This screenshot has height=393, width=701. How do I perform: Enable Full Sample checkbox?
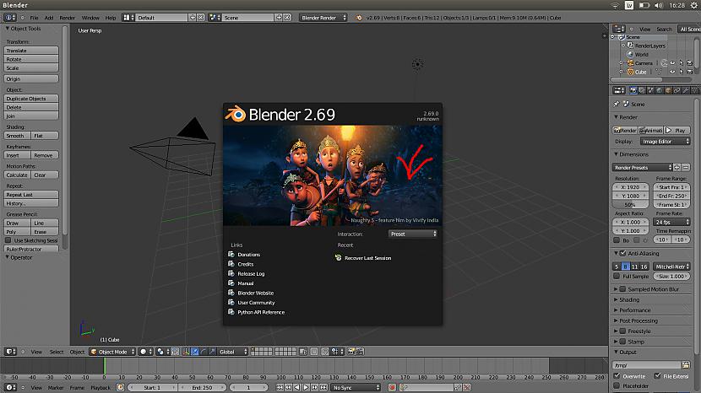point(617,276)
